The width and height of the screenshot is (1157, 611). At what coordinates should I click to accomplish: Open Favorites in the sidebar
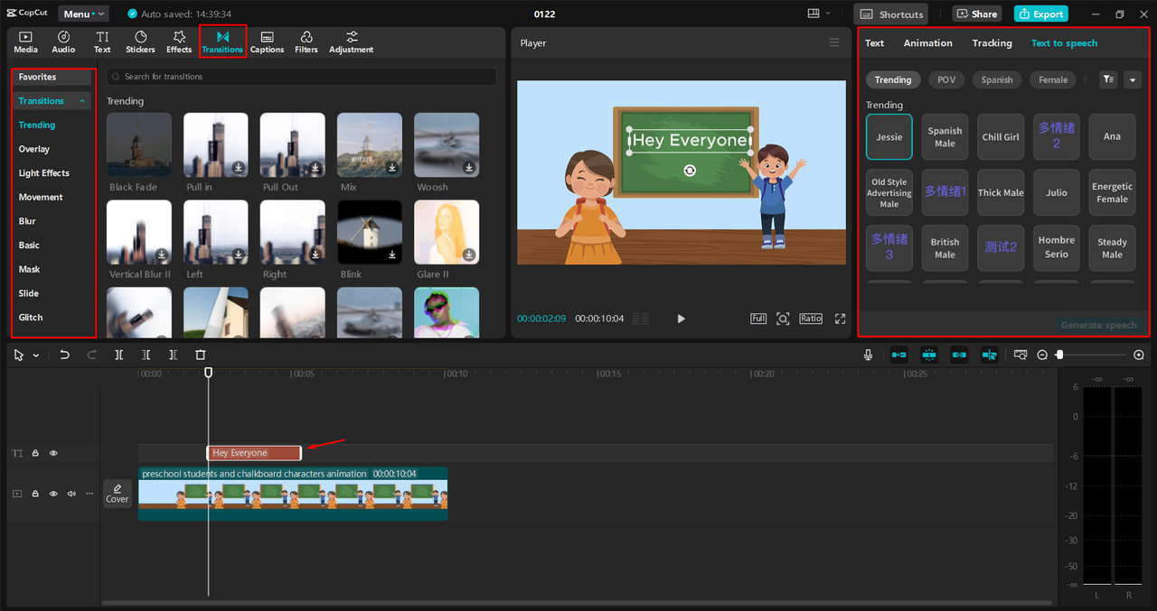[52, 77]
